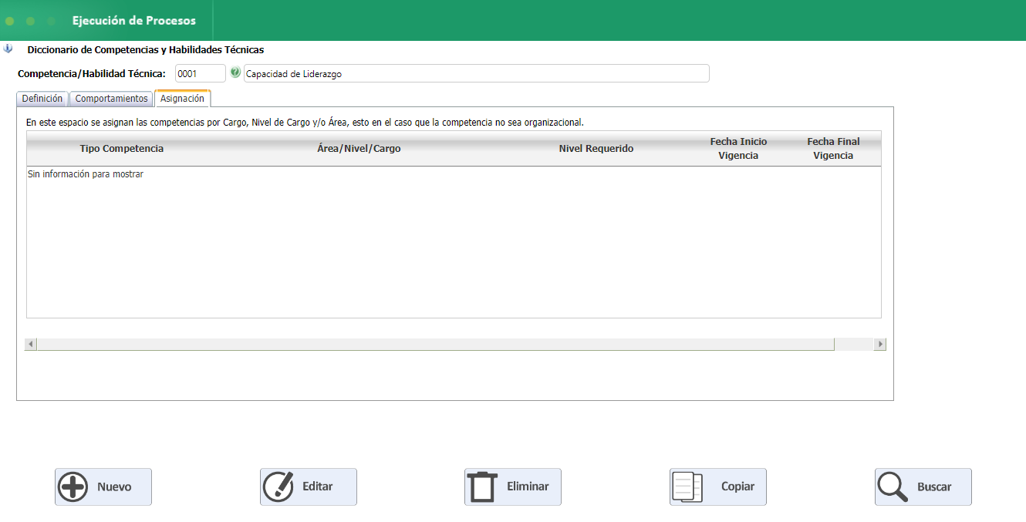The image size is (1026, 522).
Task: Click the green help icon beside code field
Action: pos(235,72)
